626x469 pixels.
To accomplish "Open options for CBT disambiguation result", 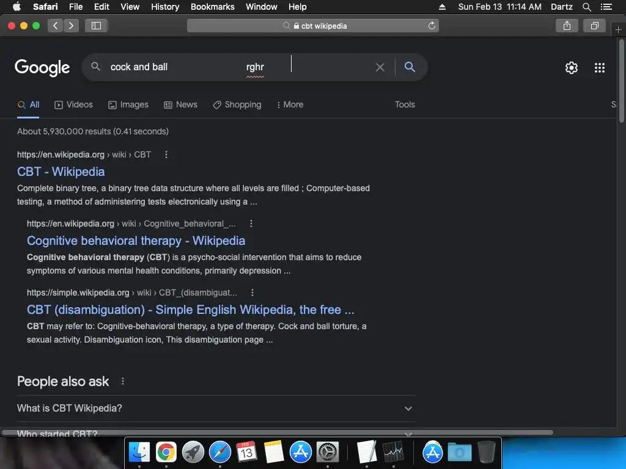I will pyautogui.click(x=252, y=293).
